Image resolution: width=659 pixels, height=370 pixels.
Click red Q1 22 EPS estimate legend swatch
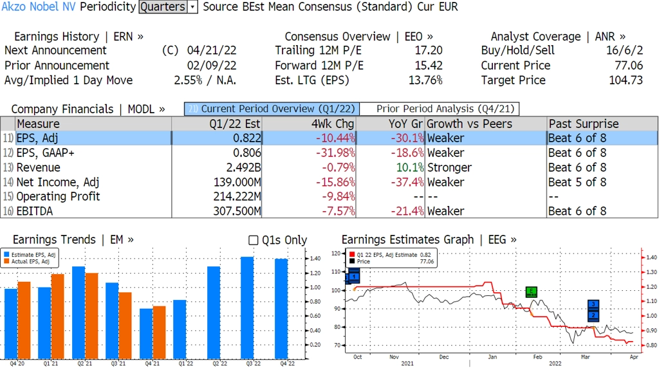click(352, 255)
